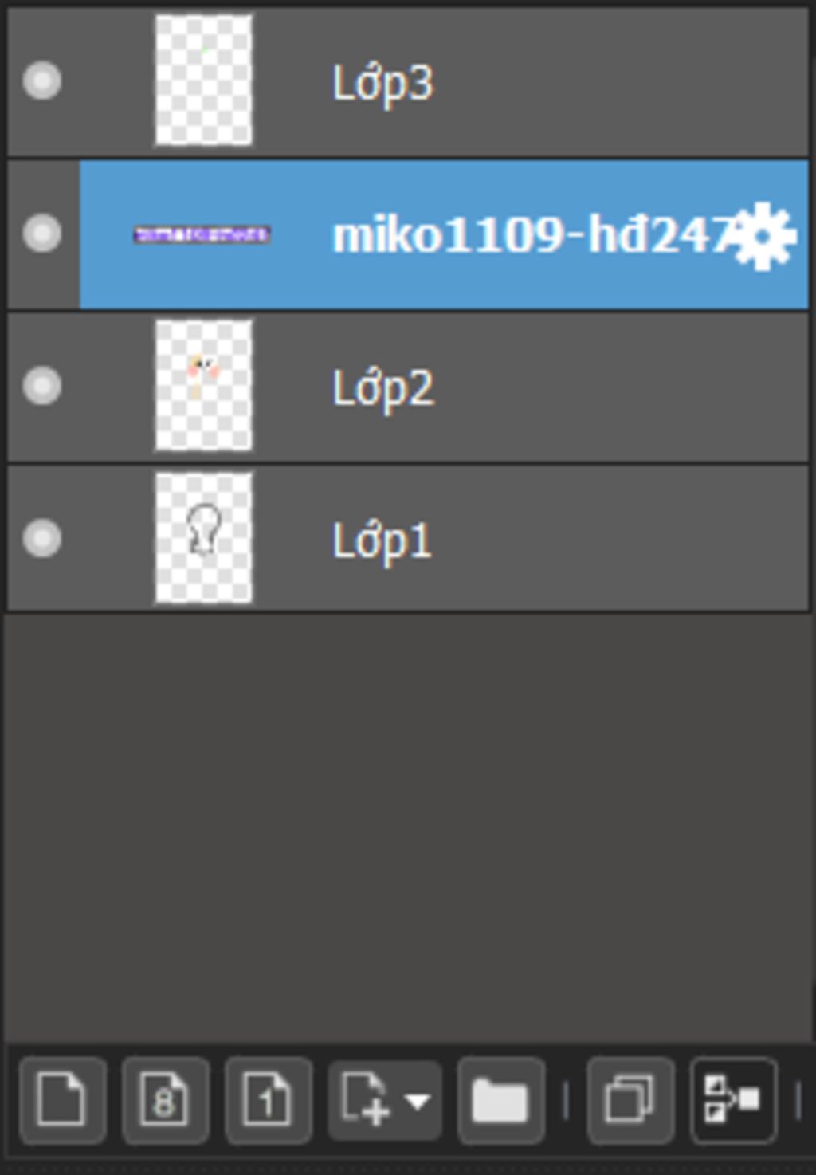Select the miko1109-hđ247 layer name
Image resolution: width=816 pixels, height=1175 pixels.
(x=532, y=236)
